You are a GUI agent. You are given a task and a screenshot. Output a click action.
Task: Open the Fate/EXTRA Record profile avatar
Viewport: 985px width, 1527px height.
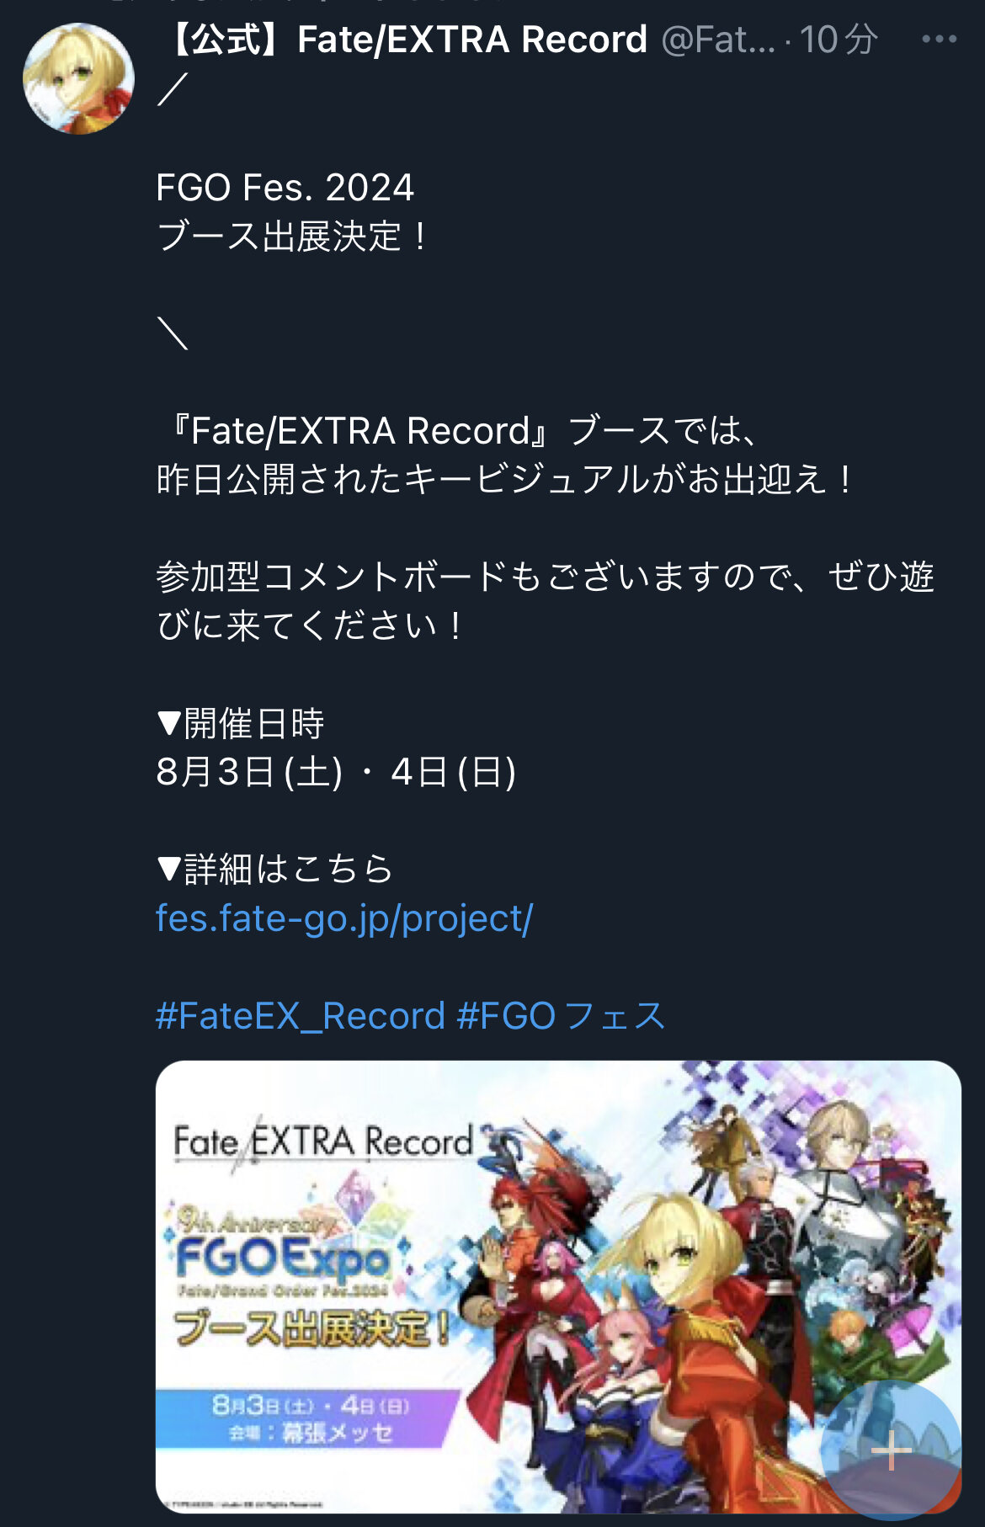coord(78,78)
